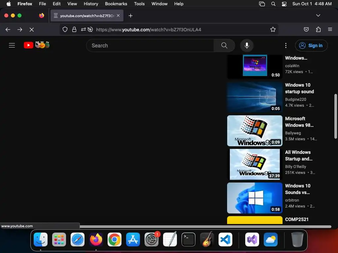Click the vertical page scrollbar

[335, 116]
